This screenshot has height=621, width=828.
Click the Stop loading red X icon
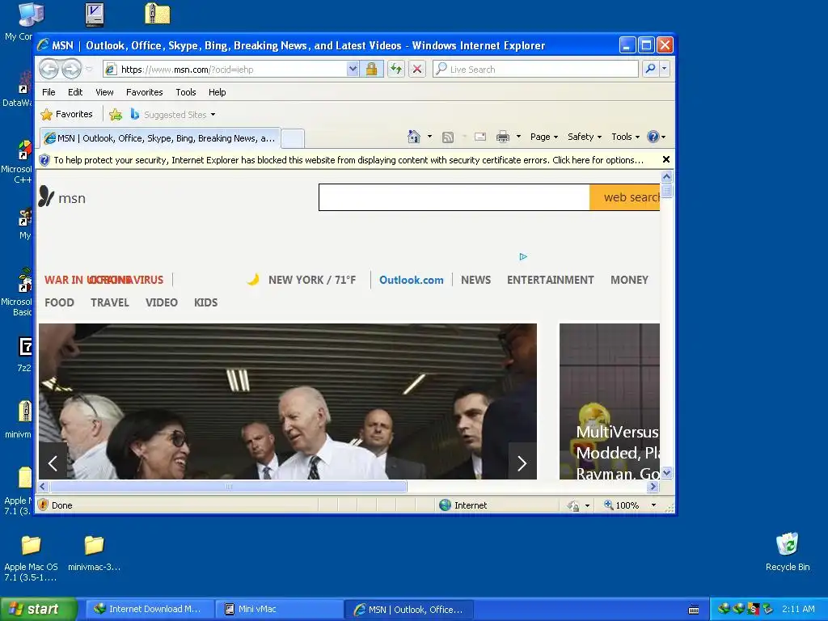coord(417,69)
